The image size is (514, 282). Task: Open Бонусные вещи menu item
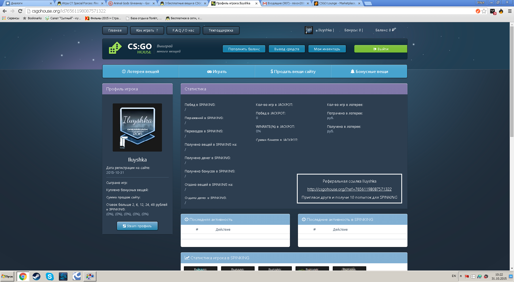(x=369, y=71)
